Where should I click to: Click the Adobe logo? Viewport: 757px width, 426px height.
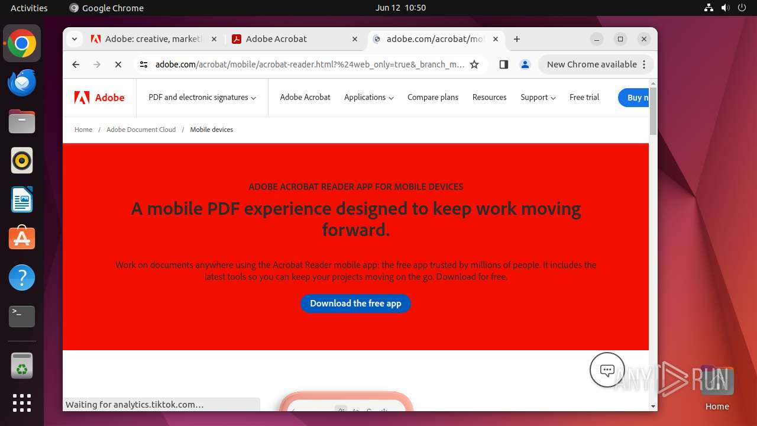(x=99, y=98)
